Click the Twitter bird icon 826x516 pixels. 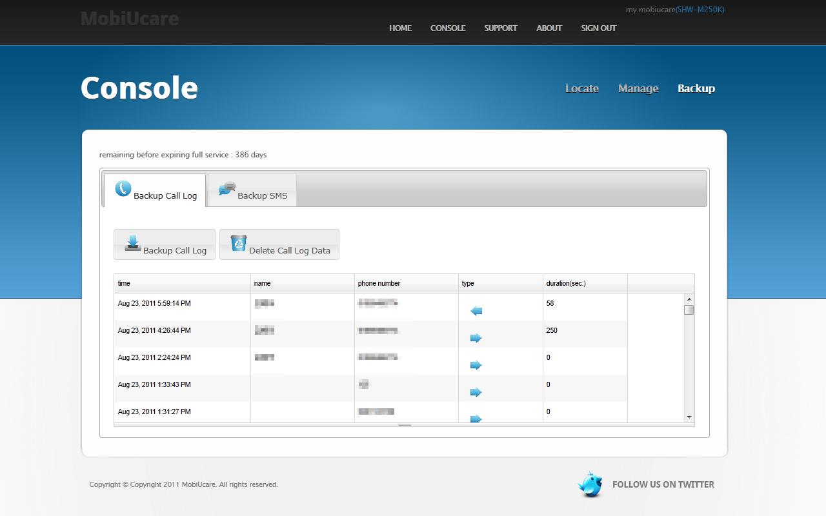tap(590, 484)
